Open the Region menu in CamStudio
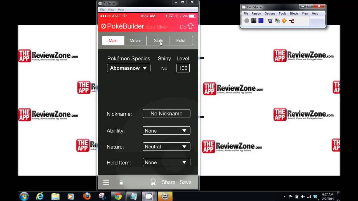This screenshot has width=358, height=201. pos(256,13)
